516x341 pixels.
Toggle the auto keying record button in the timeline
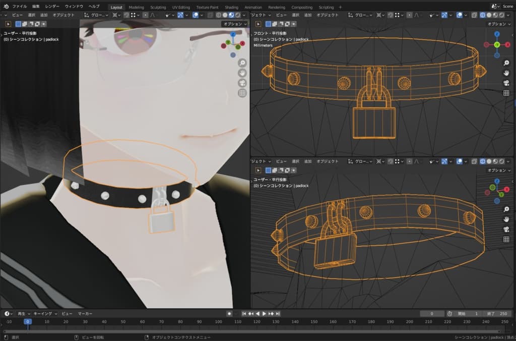coord(229,314)
